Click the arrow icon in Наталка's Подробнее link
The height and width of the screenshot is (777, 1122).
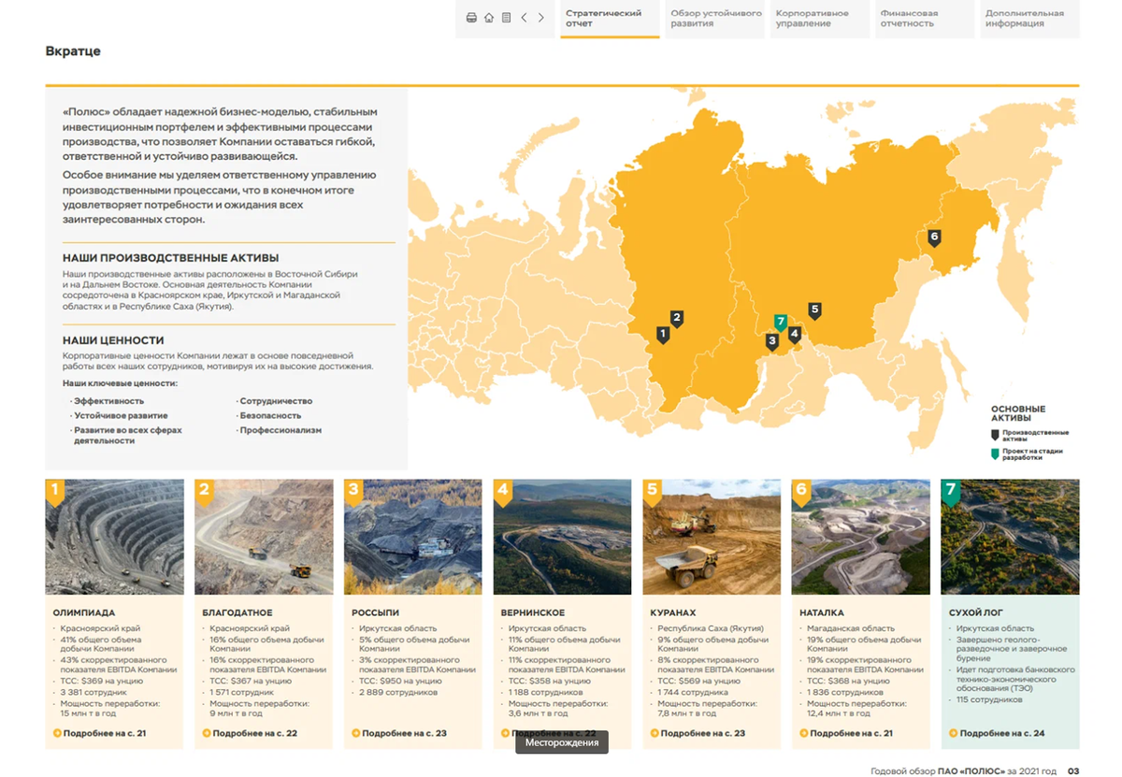pyautogui.click(x=804, y=733)
